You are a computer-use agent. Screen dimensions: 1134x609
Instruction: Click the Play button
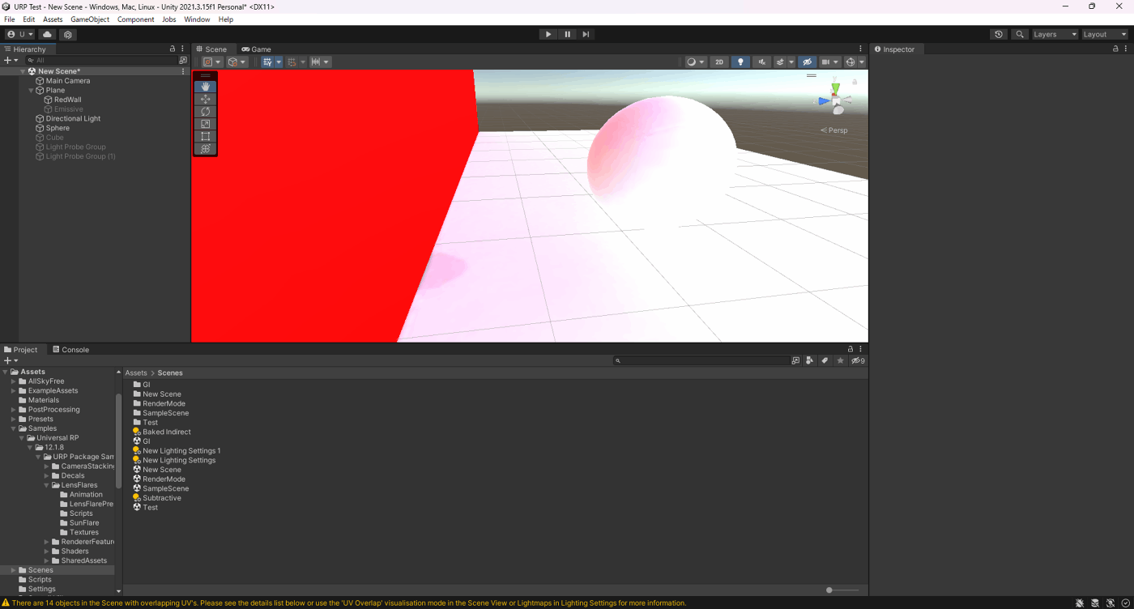[x=548, y=34]
